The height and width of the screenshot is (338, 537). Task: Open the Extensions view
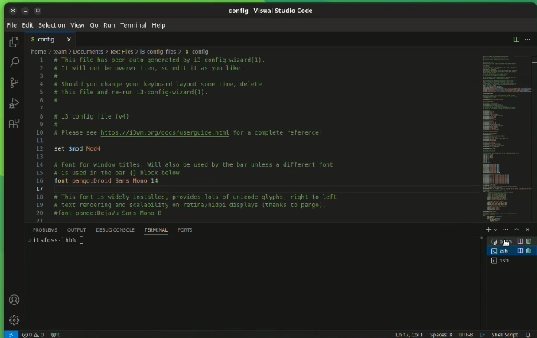point(14,123)
